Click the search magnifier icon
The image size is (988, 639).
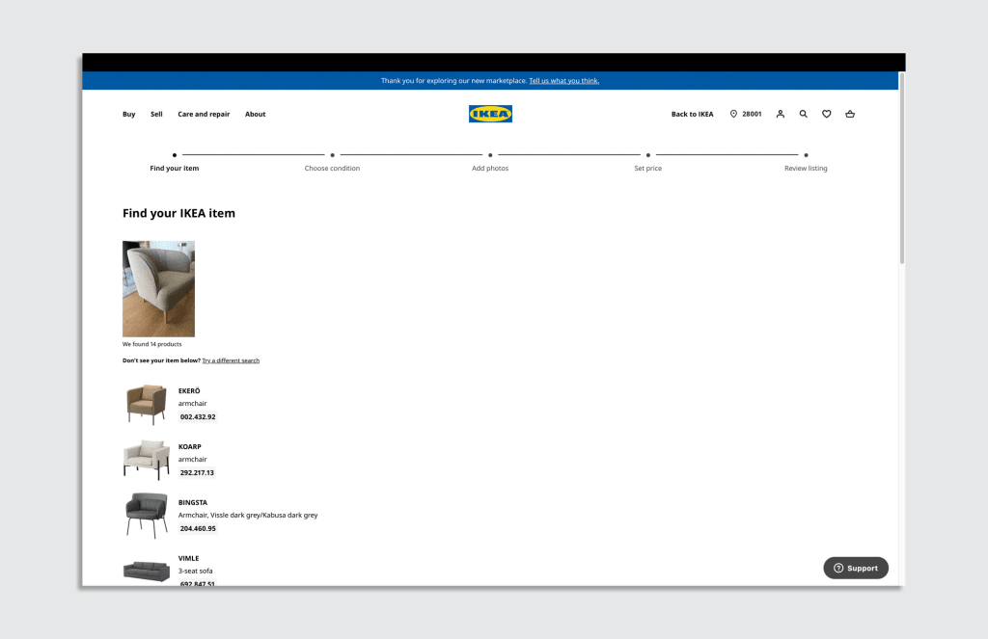tap(804, 114)
